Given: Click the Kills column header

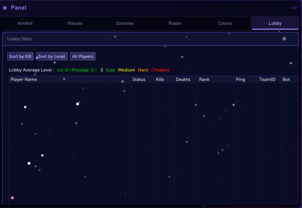Looking at the screenshot, I should [x=164, y=80].
